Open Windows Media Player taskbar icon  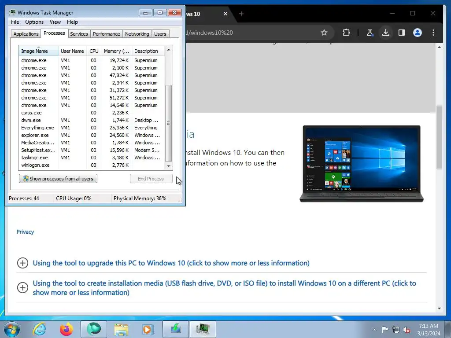point(148,329)
